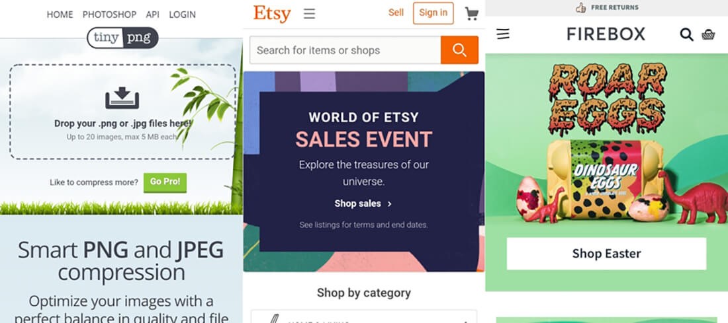
Task: Click Login in TinyPNG navigation
Action: pos(182,15)
